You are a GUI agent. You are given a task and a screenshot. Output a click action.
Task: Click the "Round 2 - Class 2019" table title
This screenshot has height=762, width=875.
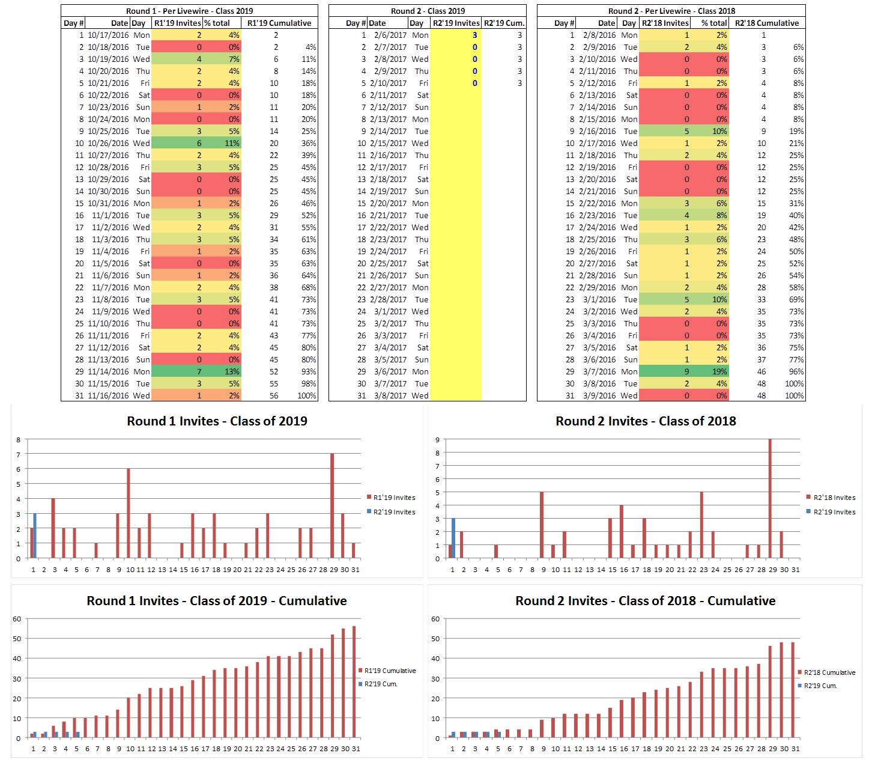428,11
